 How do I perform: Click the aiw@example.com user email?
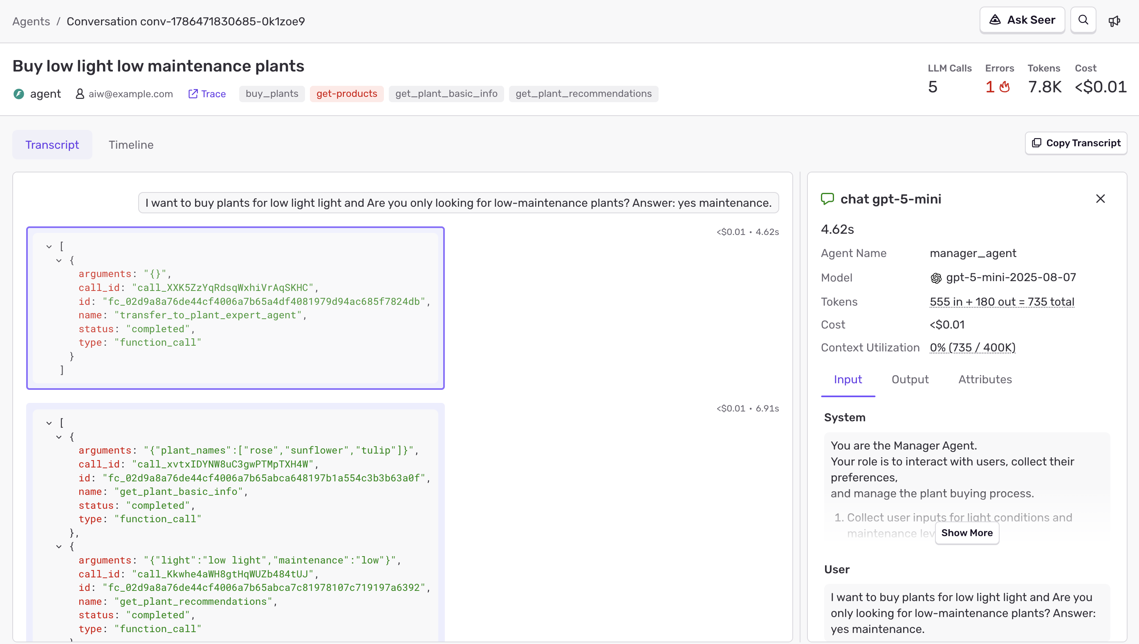click(130, 94)
